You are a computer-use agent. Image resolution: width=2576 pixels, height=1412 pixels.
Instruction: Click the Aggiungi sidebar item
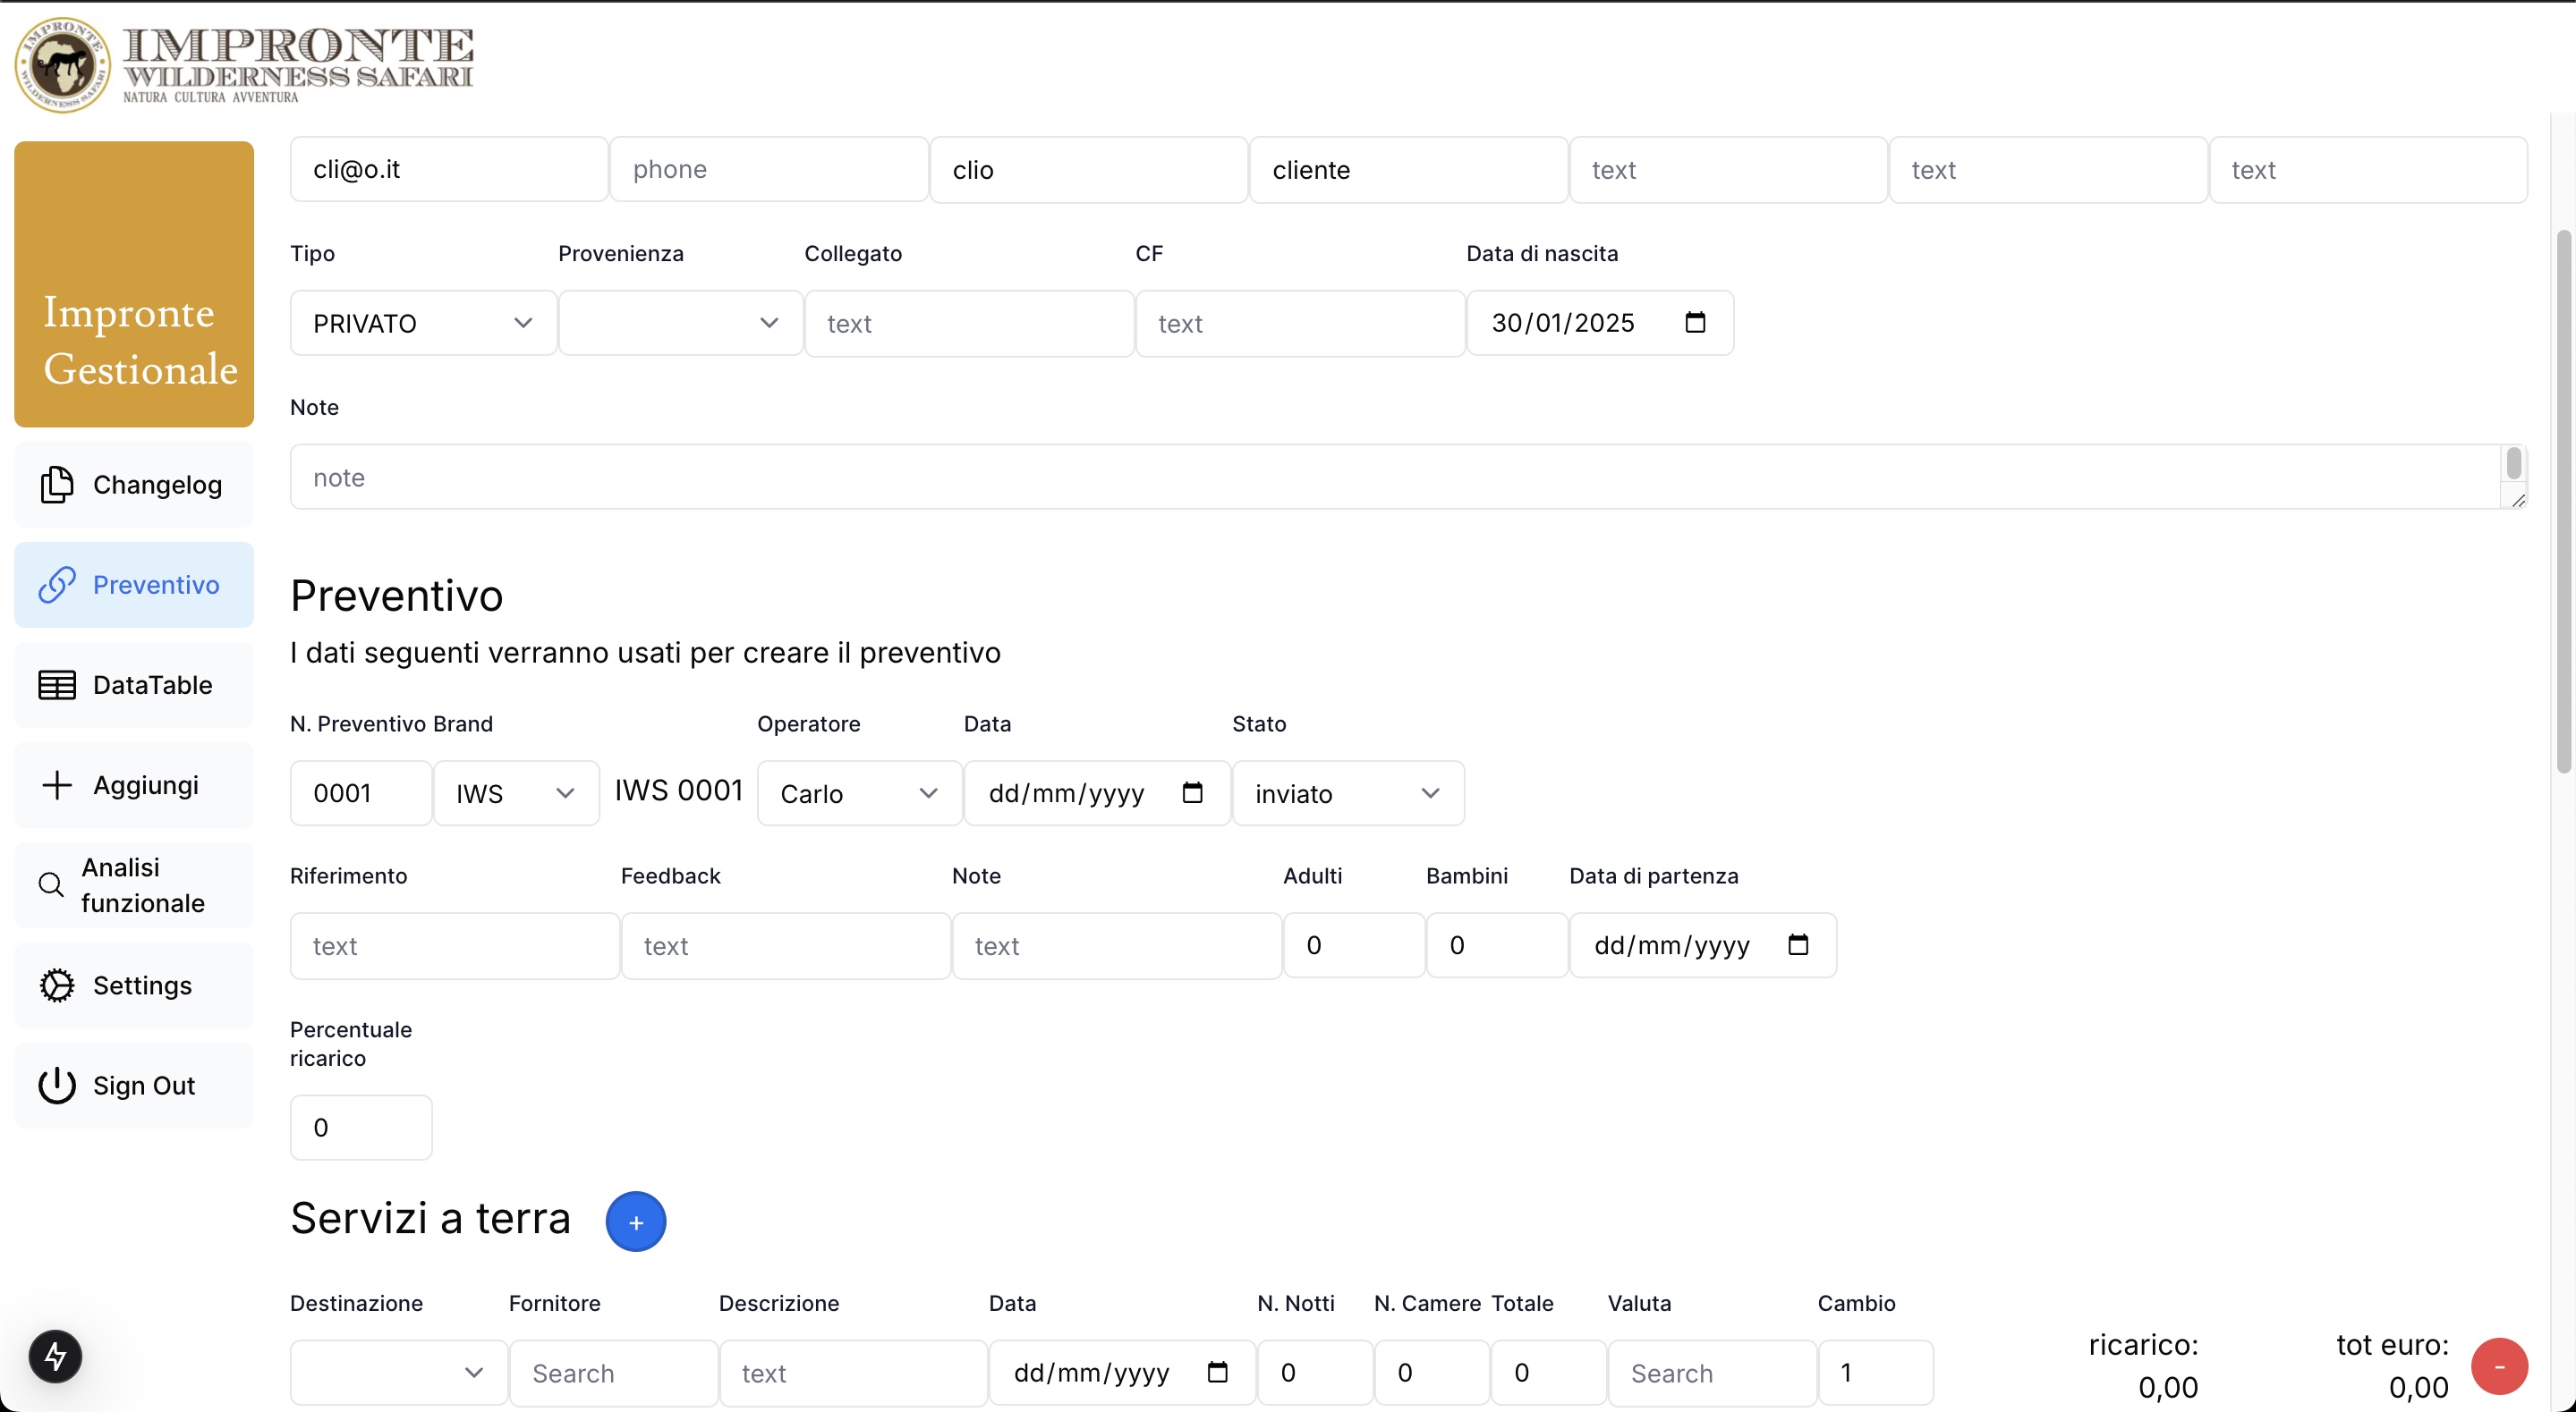[134, 784]
